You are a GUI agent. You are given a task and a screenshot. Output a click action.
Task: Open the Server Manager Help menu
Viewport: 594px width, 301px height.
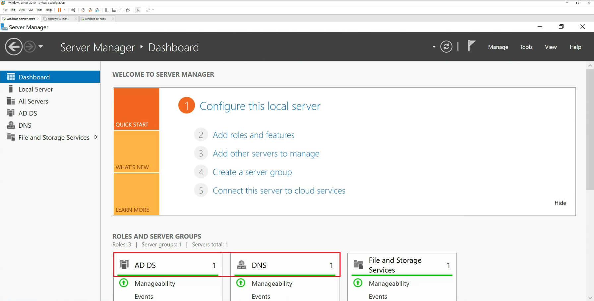pos(575,47)
